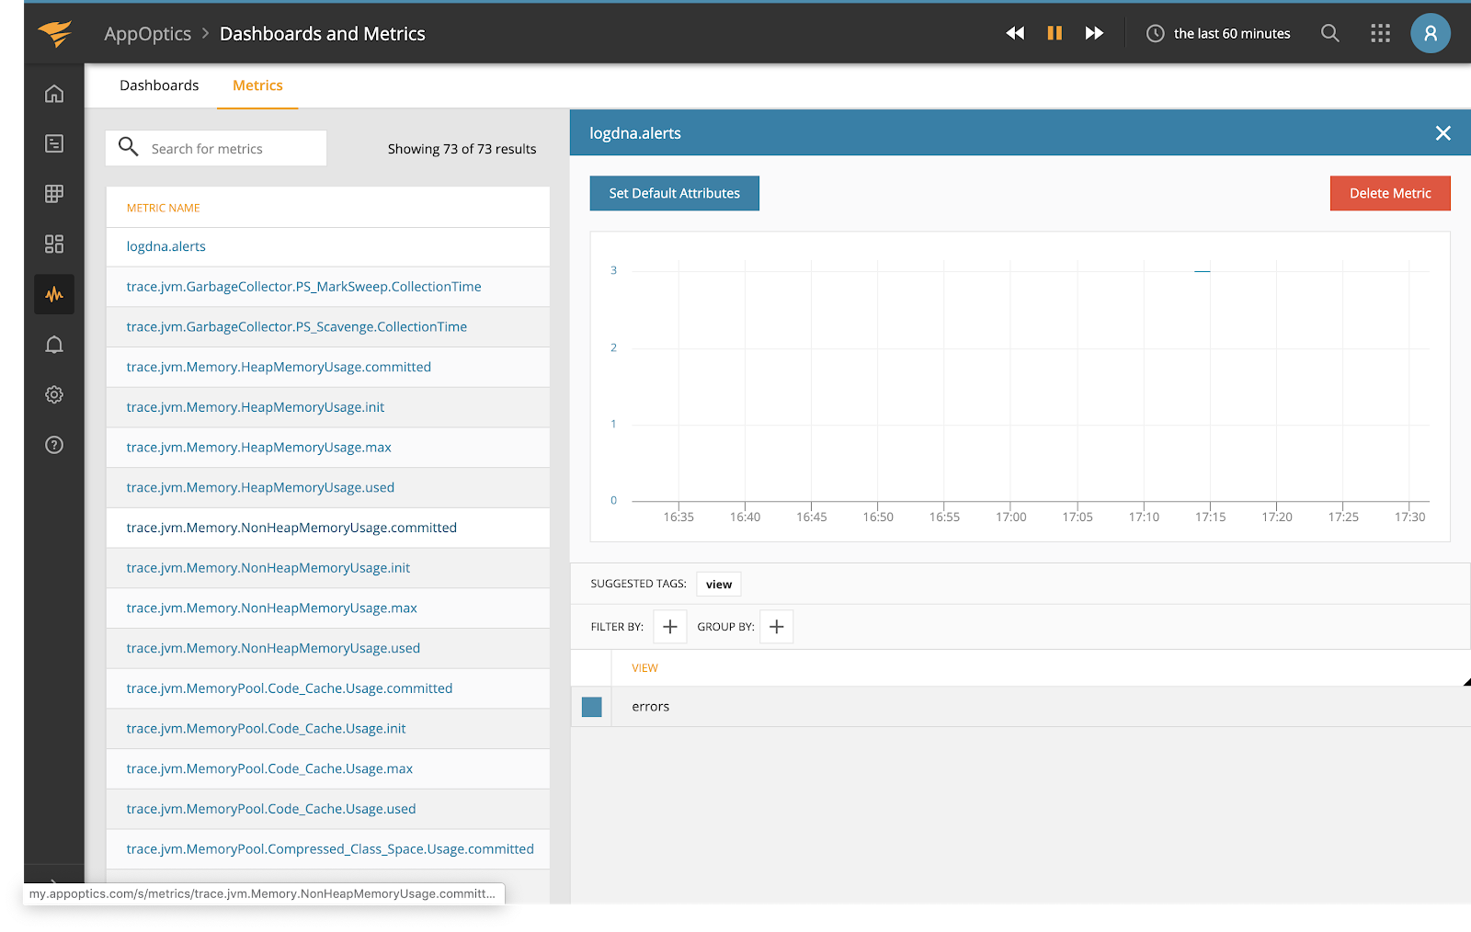1471x932 pixels.
Task: Open the user profile avatar
Action: click(x=1431, y=33)
